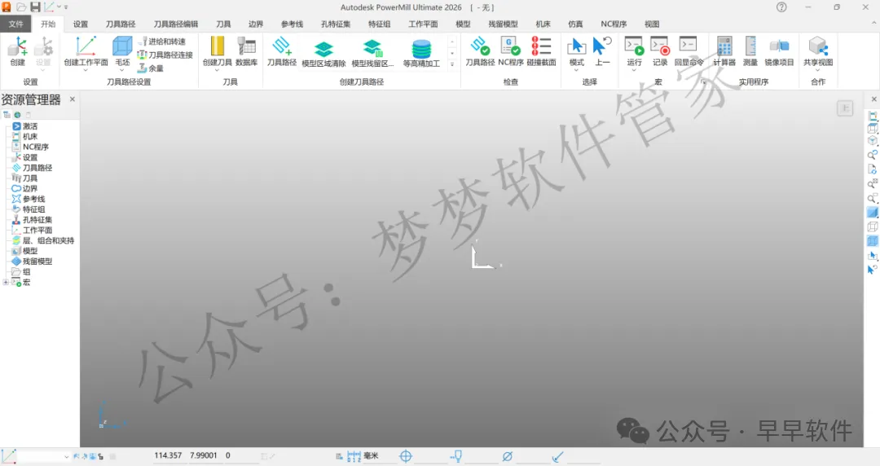Screen dimensions: 880x466
Task: Open dropdown arrow under 创建工作平面
Action: tap(86, 70)
